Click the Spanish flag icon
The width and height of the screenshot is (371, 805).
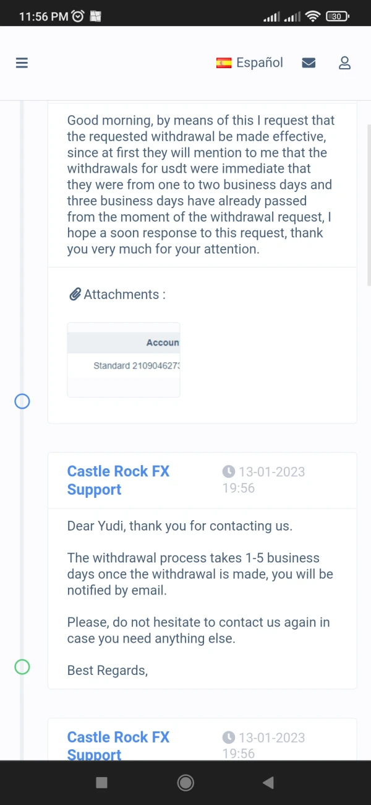click(224, 63)
